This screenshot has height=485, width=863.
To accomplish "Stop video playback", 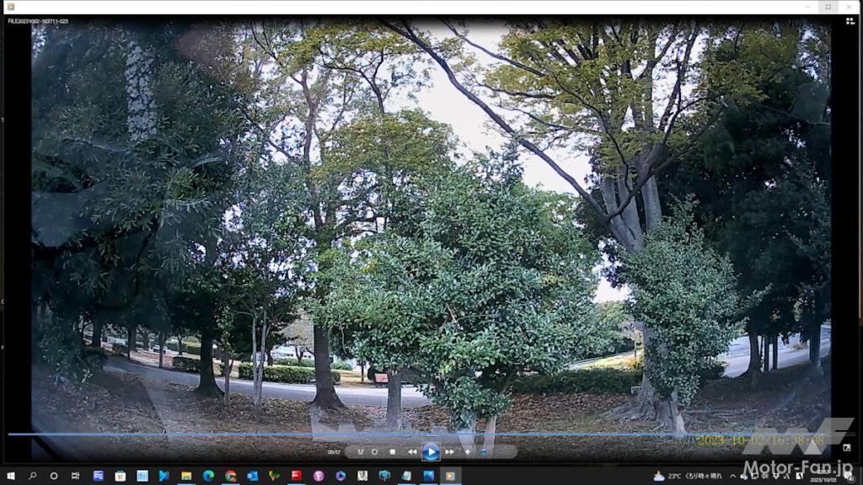I will tap(392, 452).
